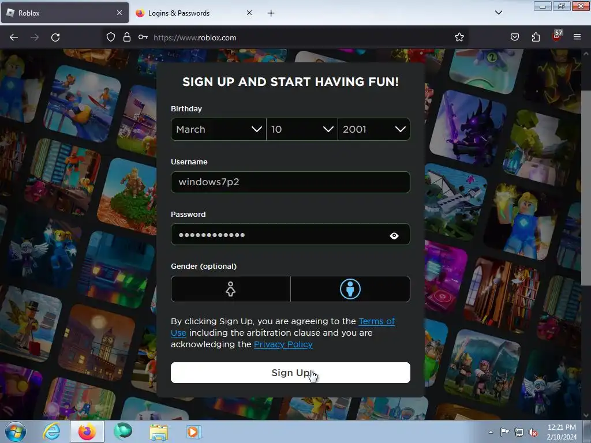The image size is (591, 443).
Task: Open the Firefox hamburger menu
Action: (577, 37)
